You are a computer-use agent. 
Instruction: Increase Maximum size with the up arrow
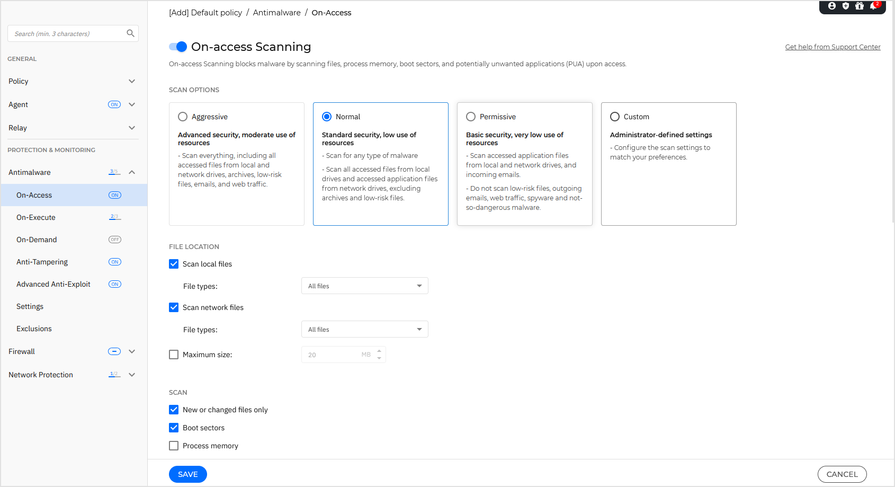click(x=379, y=351)
